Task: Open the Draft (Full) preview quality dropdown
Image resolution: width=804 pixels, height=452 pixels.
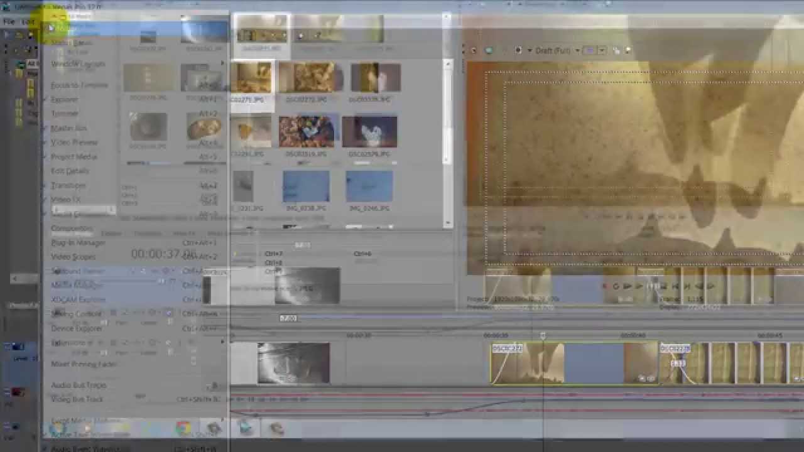Action: pyautogui.click(x=557, y=50)
